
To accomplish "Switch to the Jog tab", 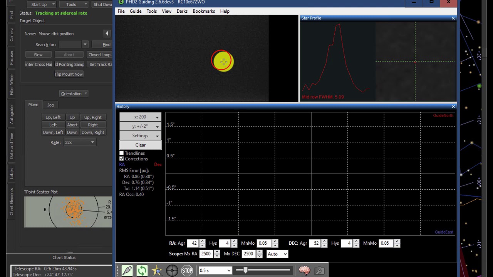I will tap(50, 105).
